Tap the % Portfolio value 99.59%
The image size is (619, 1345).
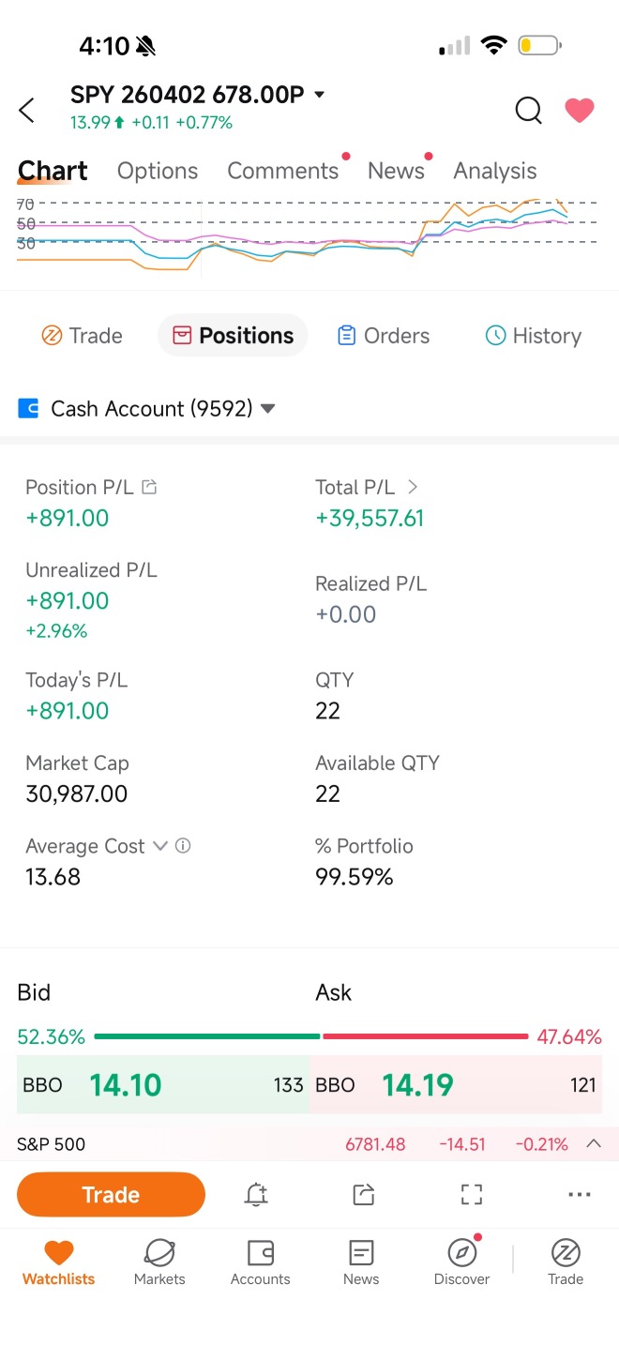[x=354, y=877]
